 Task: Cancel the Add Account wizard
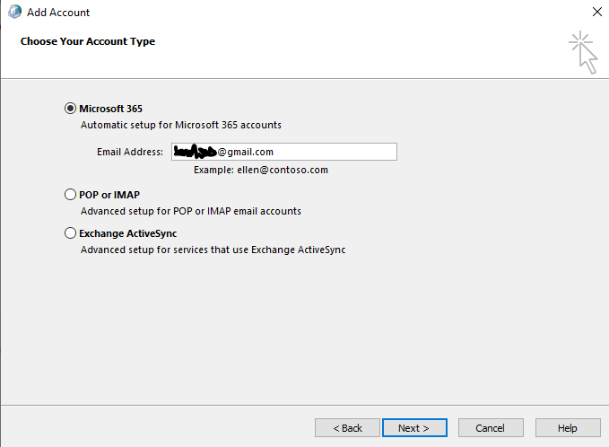coord(491,428)
